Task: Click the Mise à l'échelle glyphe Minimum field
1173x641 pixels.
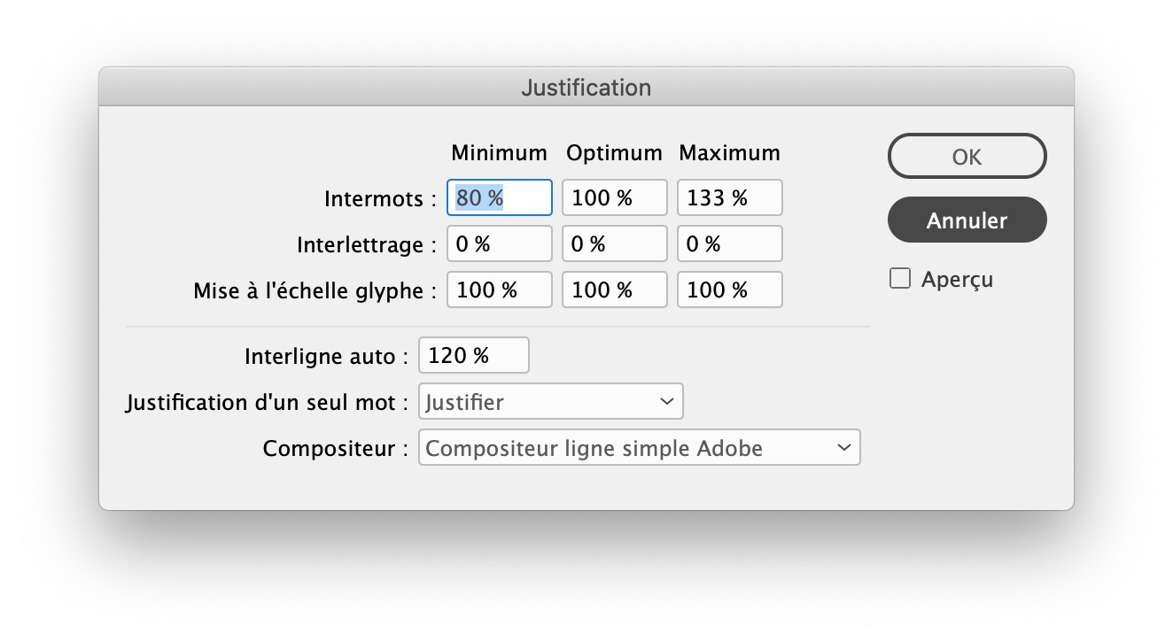Action: (x=499, y=290)
